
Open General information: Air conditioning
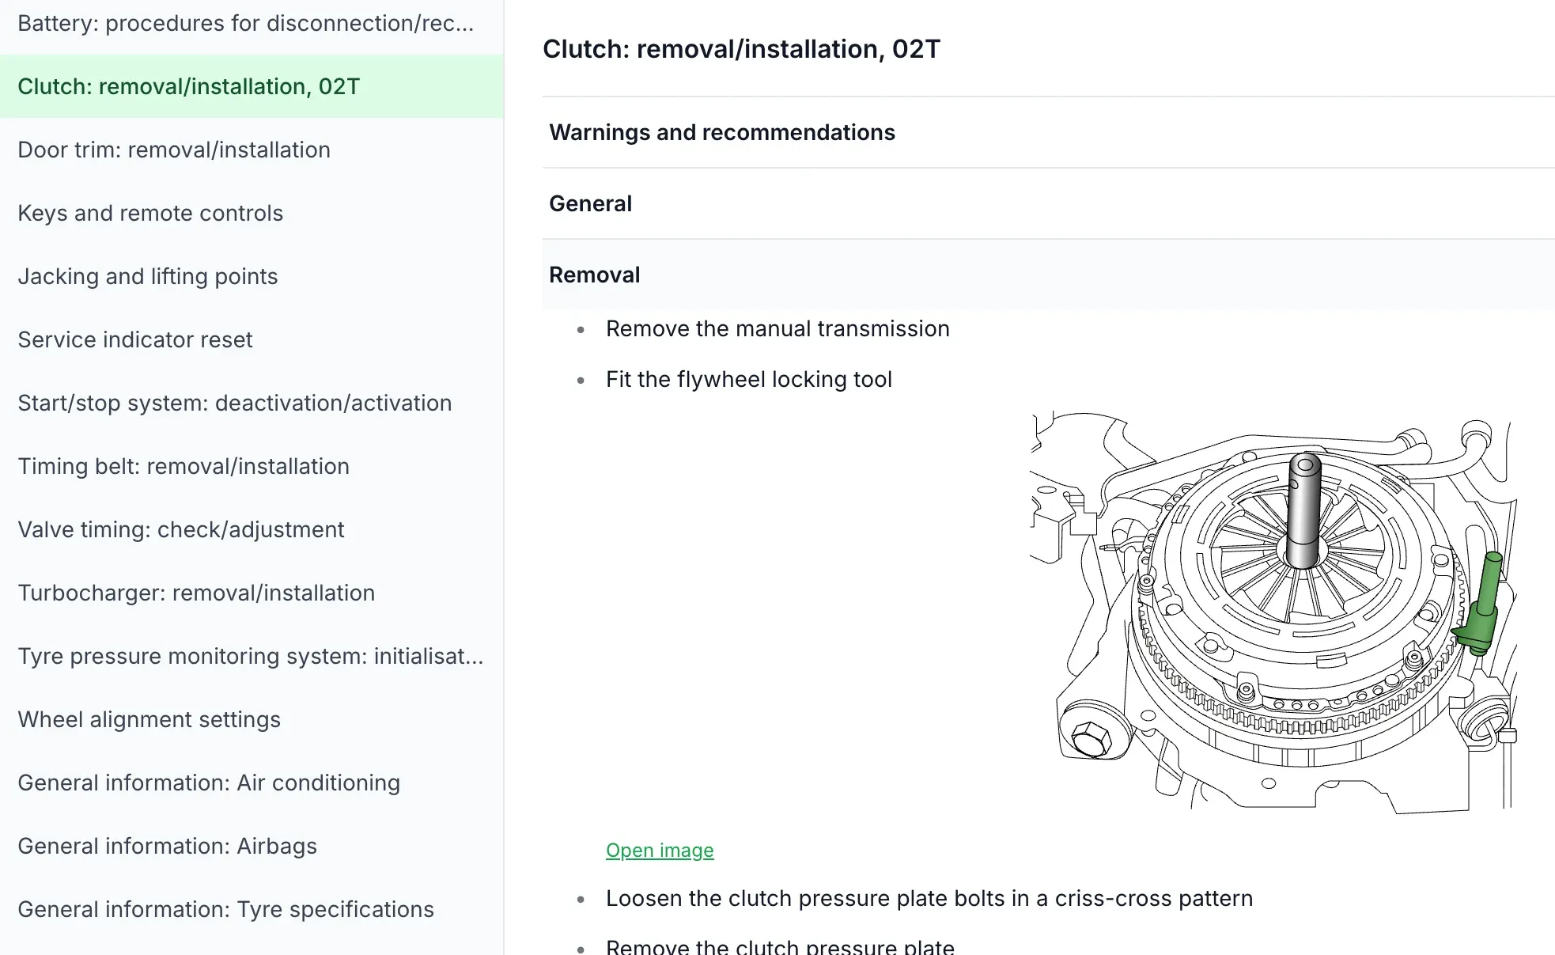(x=252, y=783)
